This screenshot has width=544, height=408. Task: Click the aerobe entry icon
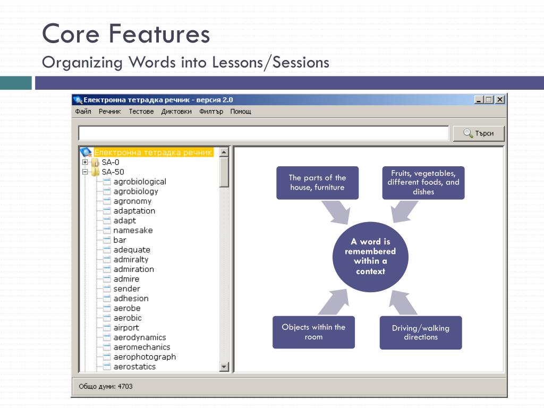coord(107,308)
